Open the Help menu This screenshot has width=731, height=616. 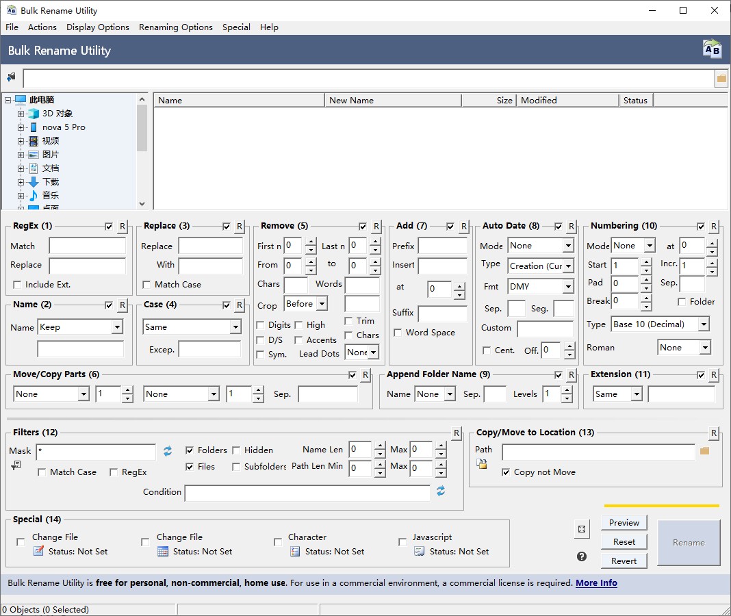[269, 27]
